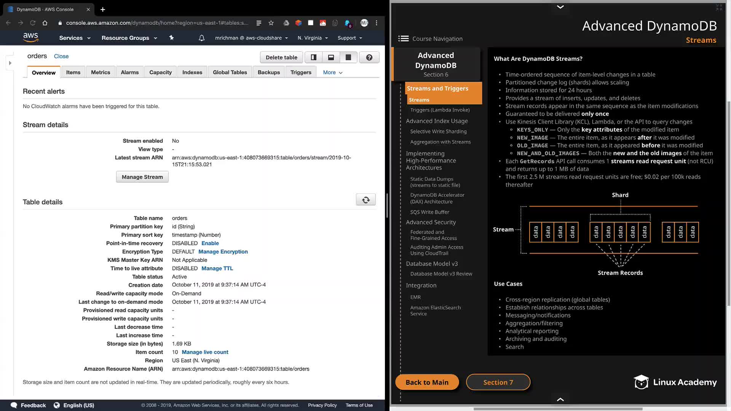Open the help question mark icon
This screenshot has width=731, height=411.
tap(369, 57)
